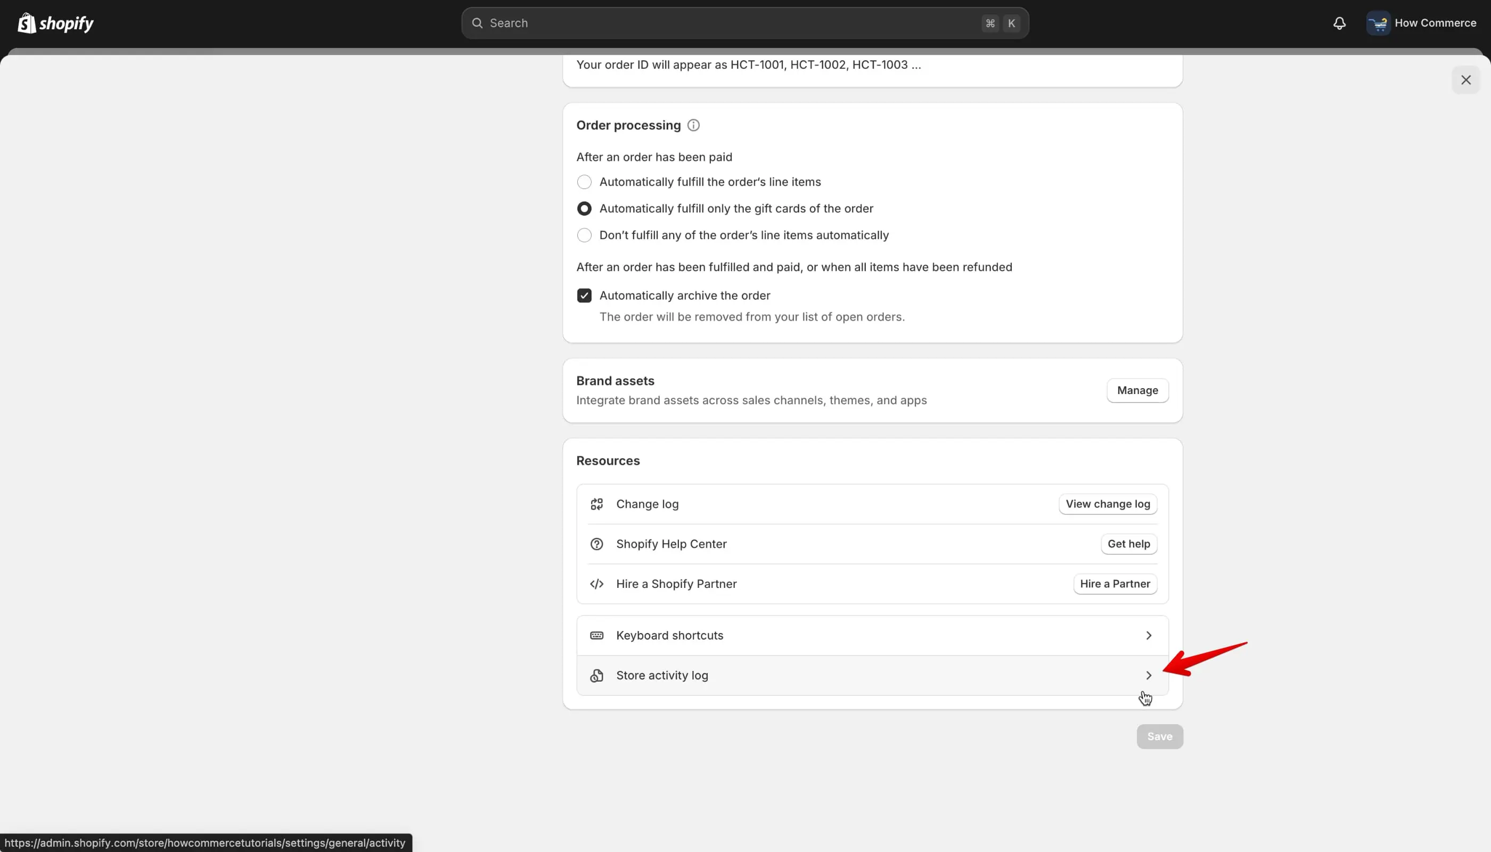This screenshot has width=1491, height=852.
Task: Click the Hire a Shopify Partner code icon
Action: 596,584
